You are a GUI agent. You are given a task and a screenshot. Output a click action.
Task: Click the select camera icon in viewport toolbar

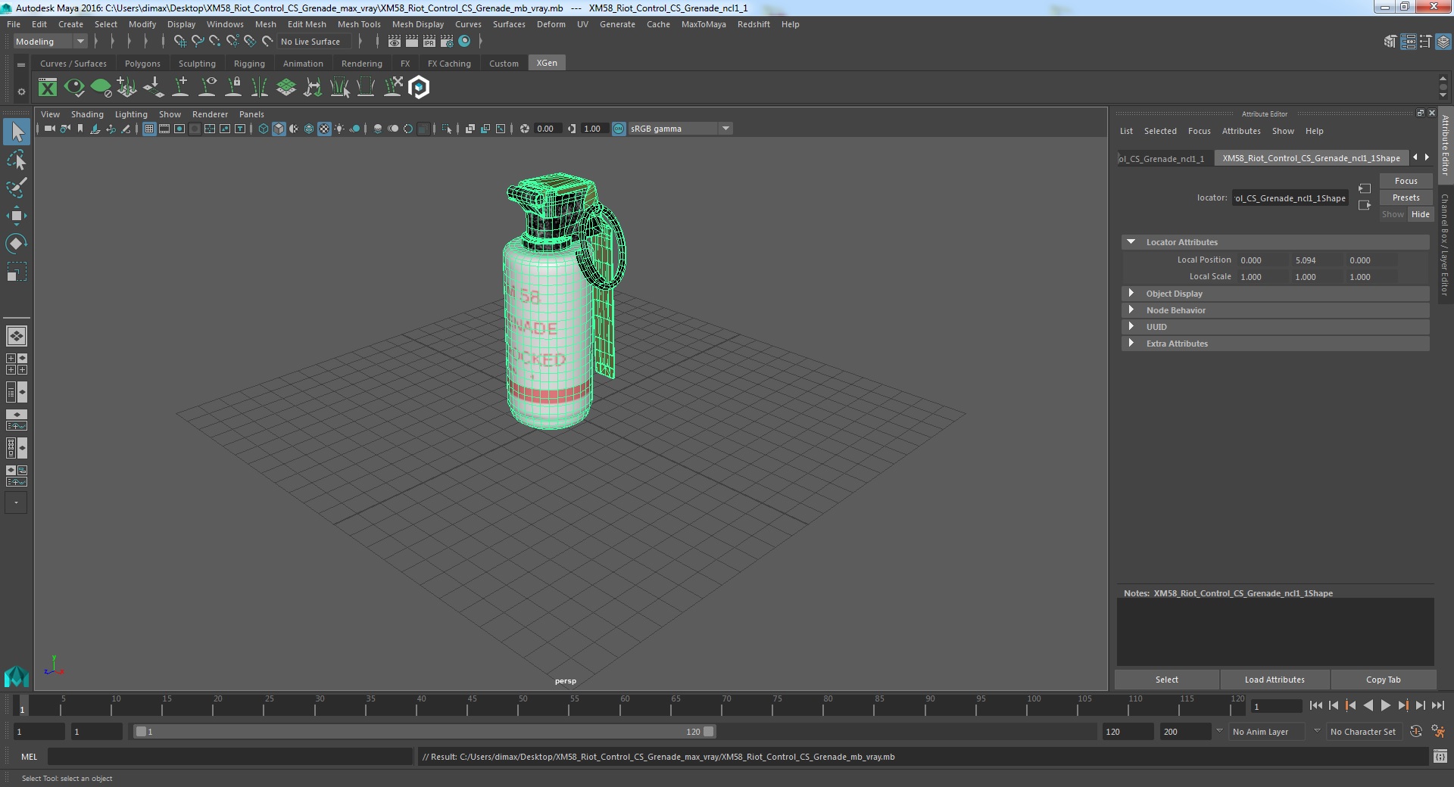coord(50,129)
